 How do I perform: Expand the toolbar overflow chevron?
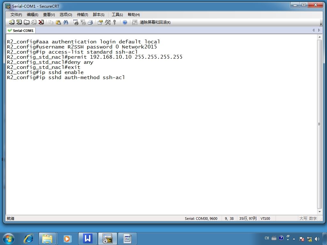321,24
